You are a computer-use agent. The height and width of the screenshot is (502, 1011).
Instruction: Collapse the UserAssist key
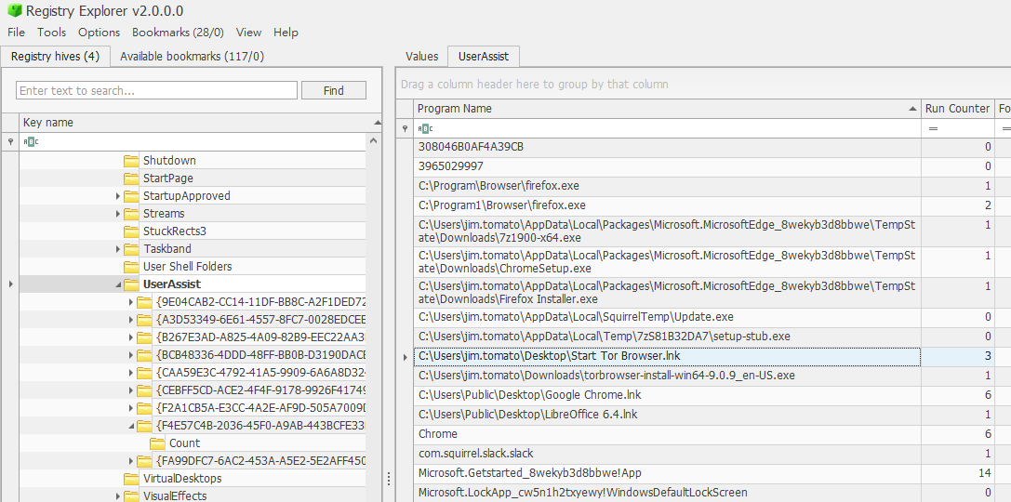118,284
